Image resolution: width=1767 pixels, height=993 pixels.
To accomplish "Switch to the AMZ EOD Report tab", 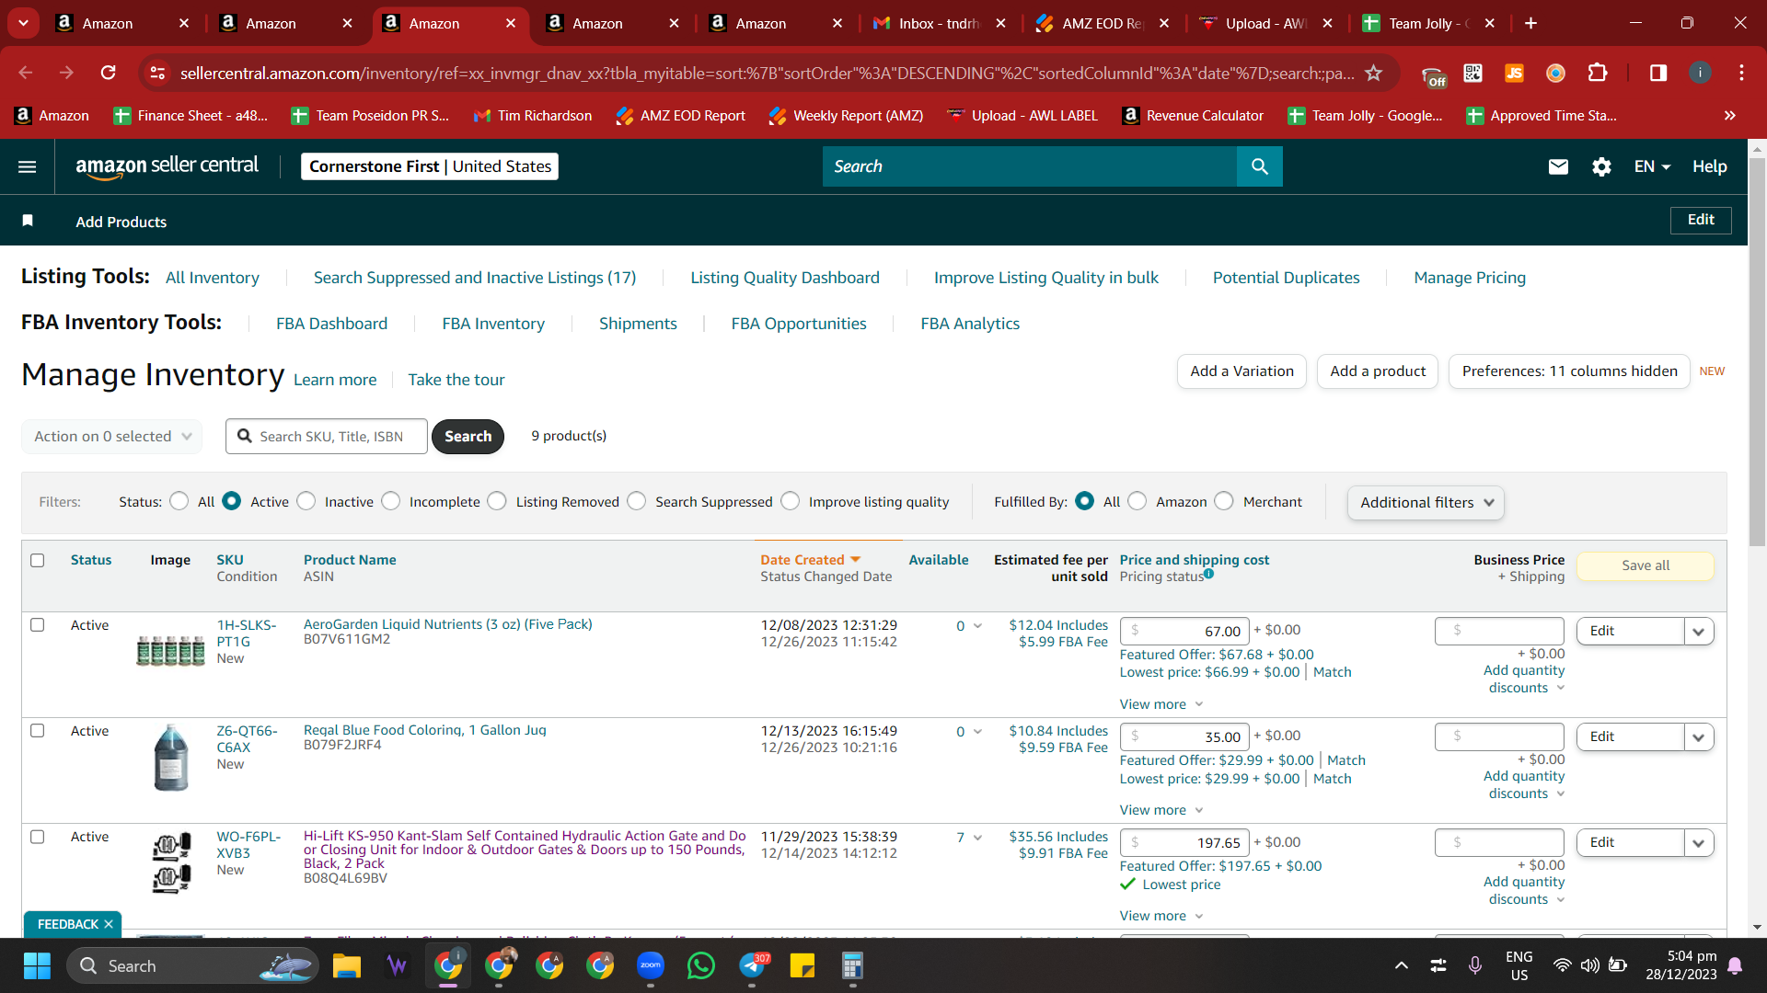I will point(1102,23).
